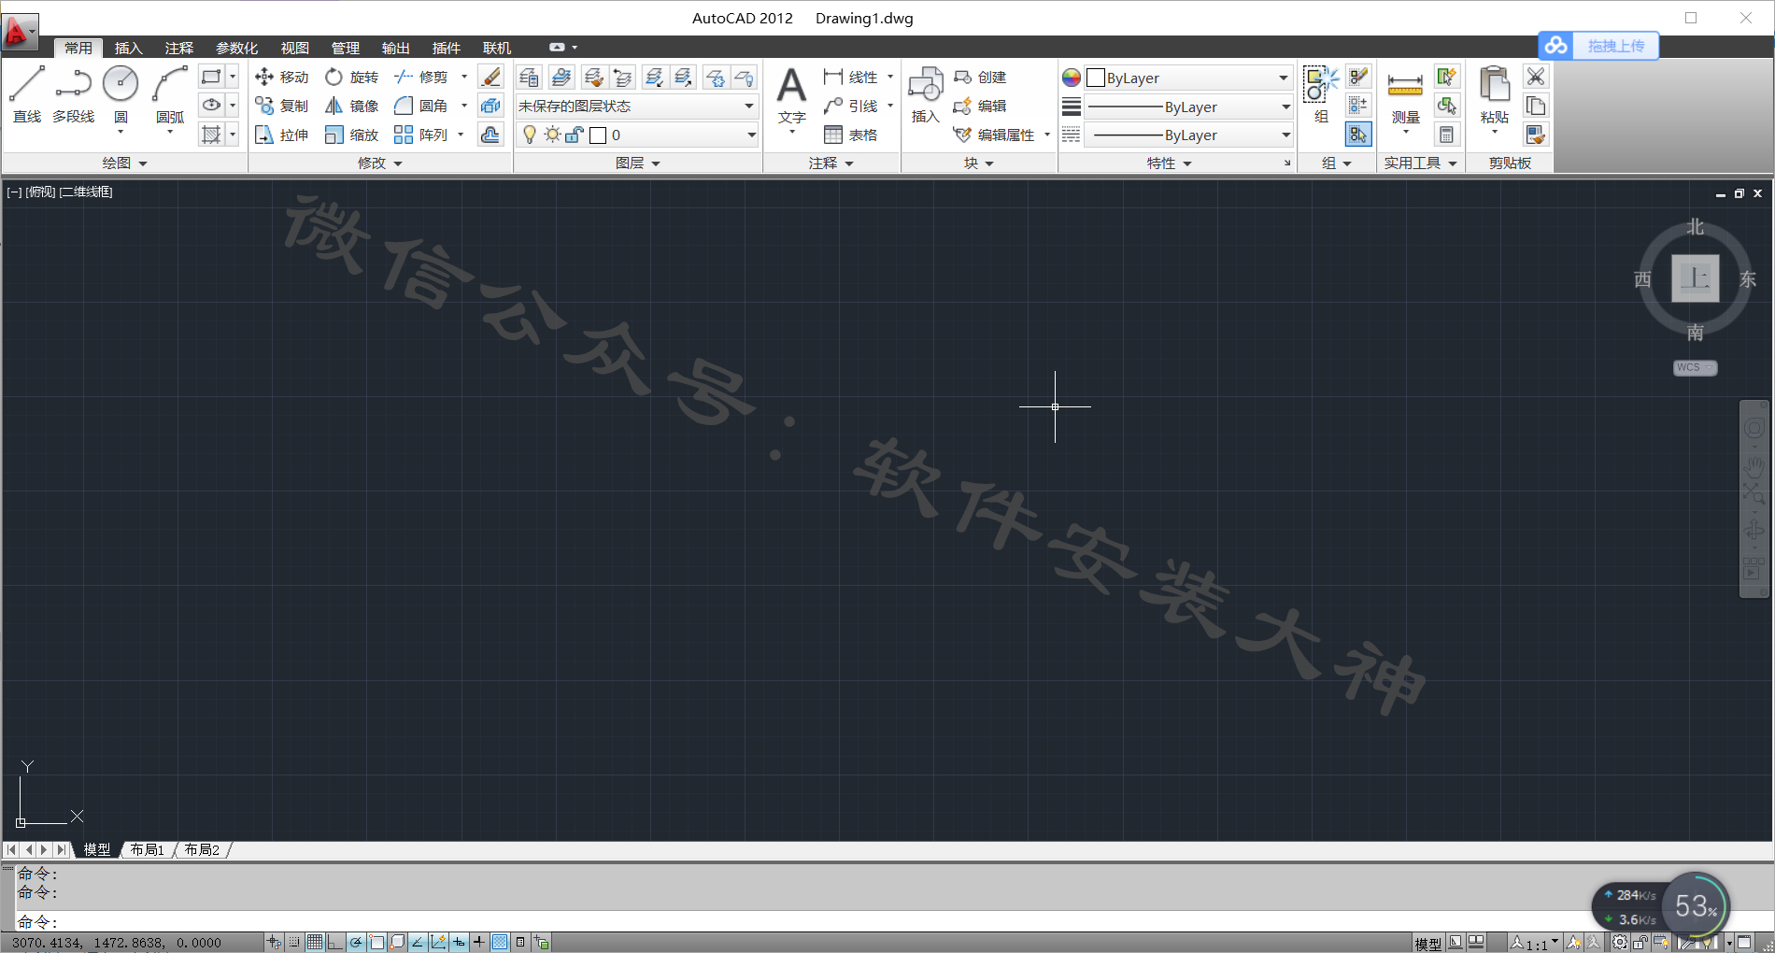The height and width of the screenshot is (953, 1775).
Task: Click the Create block (创建) tool
Action: (x=980, y=77)
